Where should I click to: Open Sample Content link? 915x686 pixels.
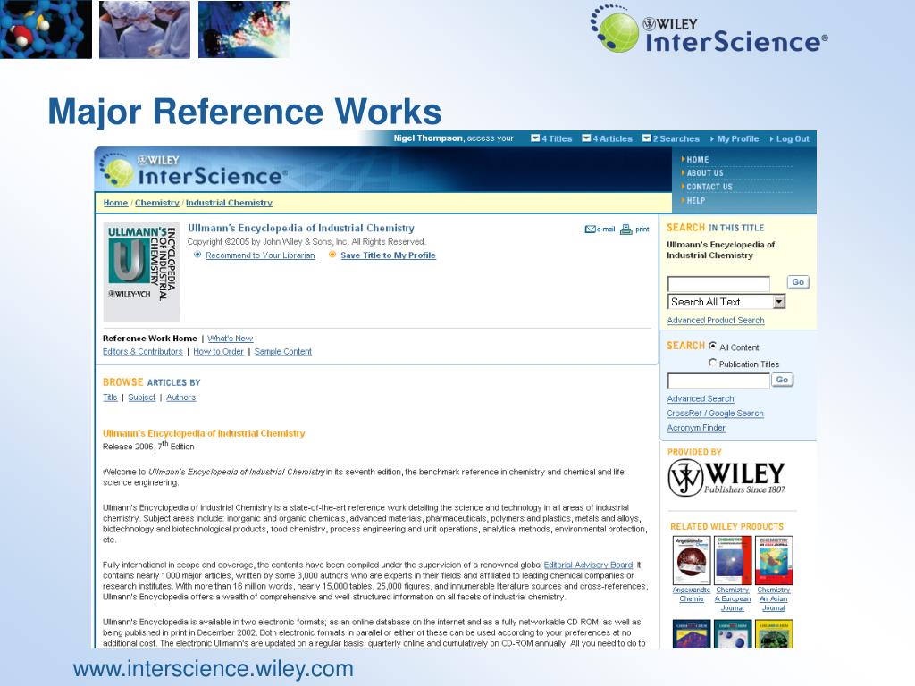(x=283, y=352)
